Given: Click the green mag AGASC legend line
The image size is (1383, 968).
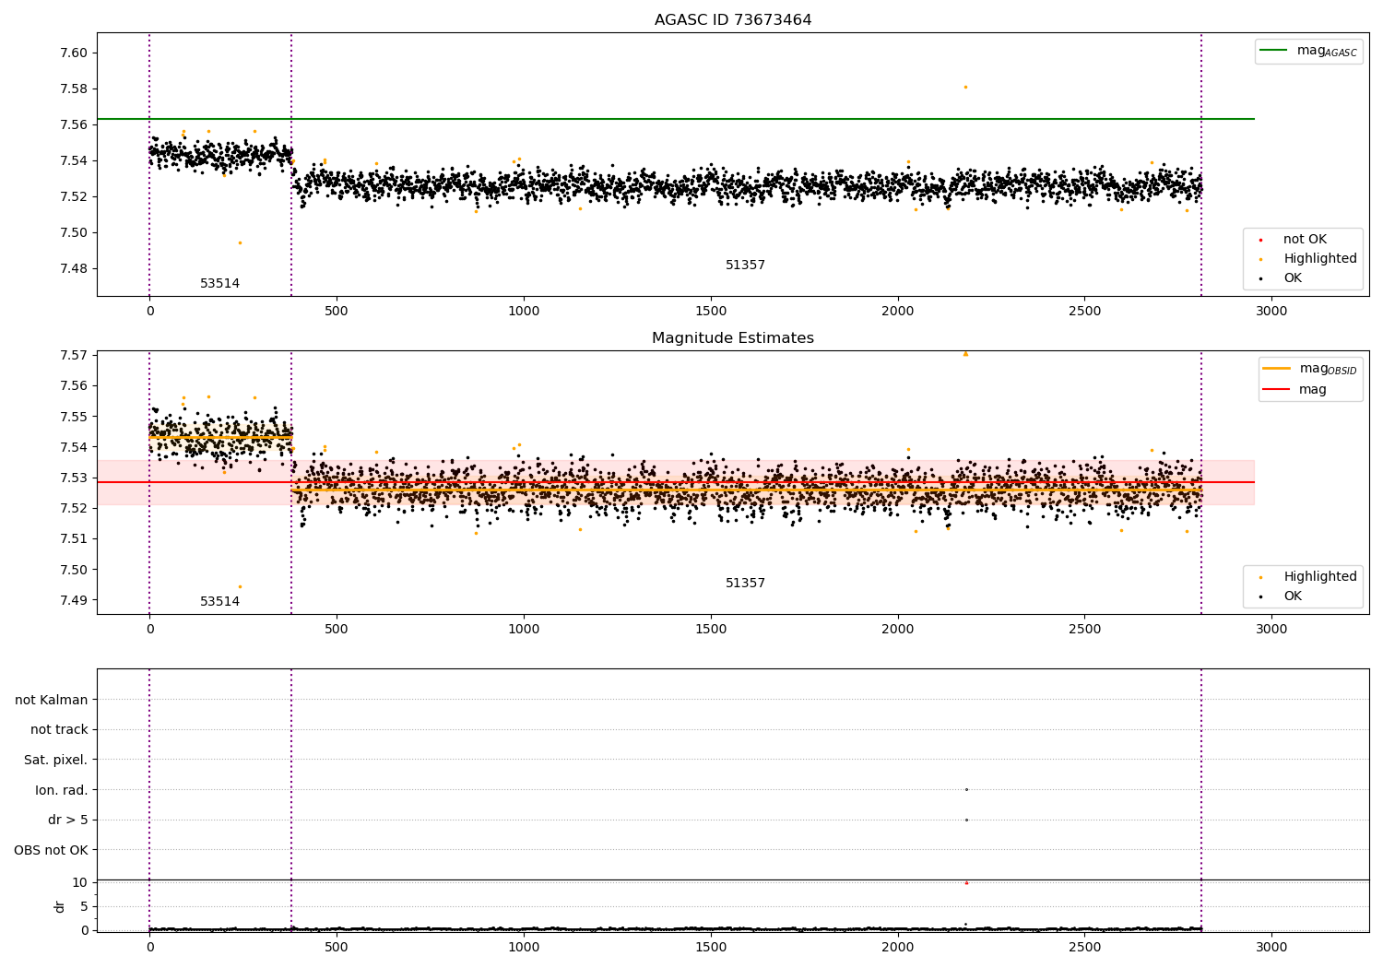Looking at the screenshot, I should click(x=1273, y=51).
